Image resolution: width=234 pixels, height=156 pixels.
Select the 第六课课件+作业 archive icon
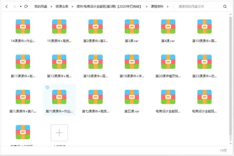[x=59, y=97]
